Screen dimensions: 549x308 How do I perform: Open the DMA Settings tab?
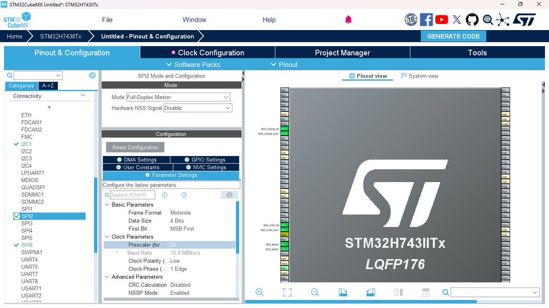[136, 160]
